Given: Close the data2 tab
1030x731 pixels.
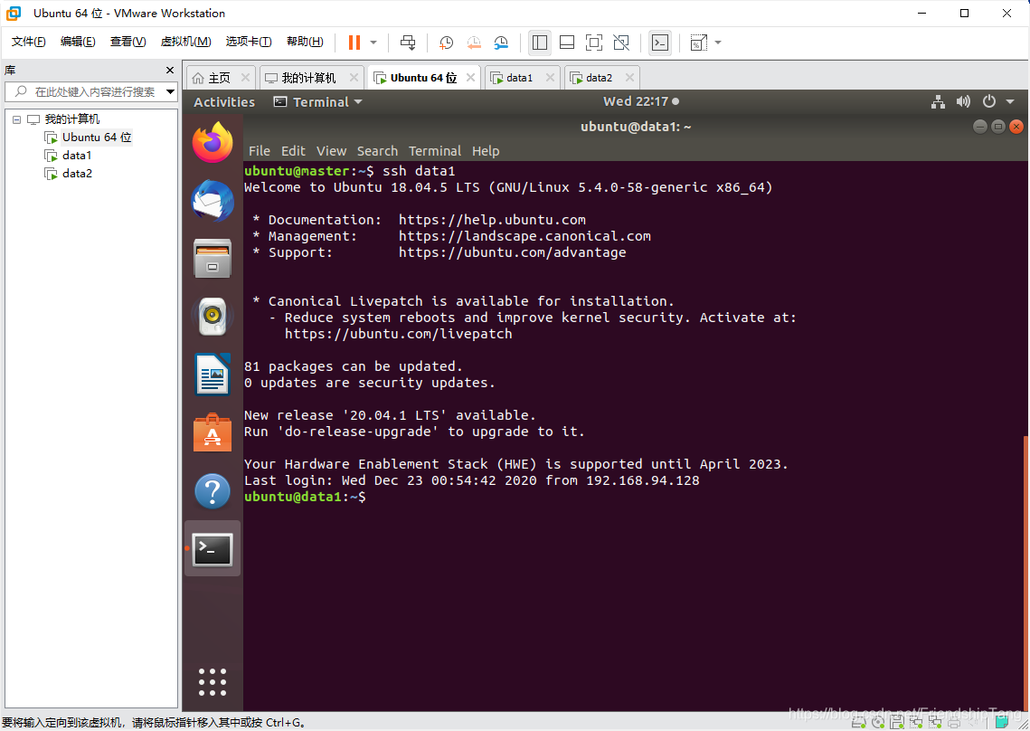Looking at the screenshot, I should 629,78.
